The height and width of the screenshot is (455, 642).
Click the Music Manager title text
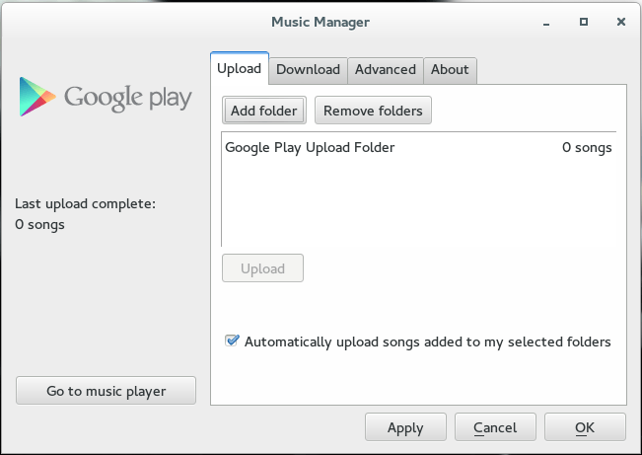click(321, 22)
